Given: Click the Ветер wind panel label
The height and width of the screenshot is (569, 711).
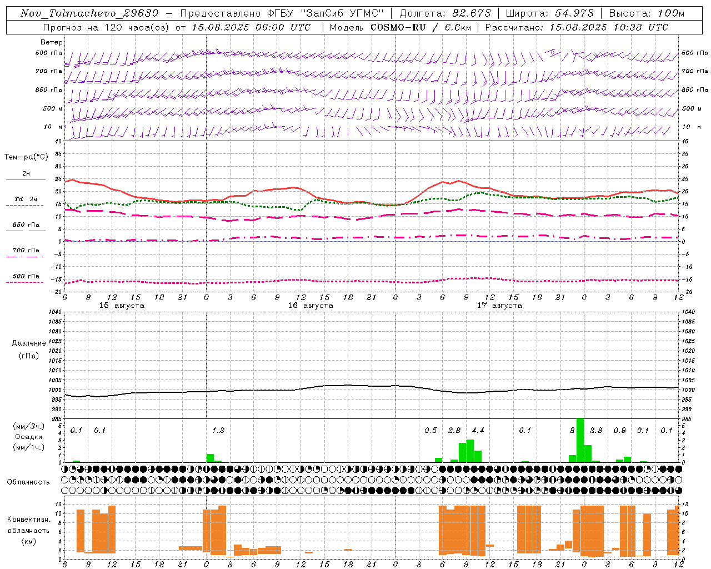Looking at the screenshot, I should [52, 42].
